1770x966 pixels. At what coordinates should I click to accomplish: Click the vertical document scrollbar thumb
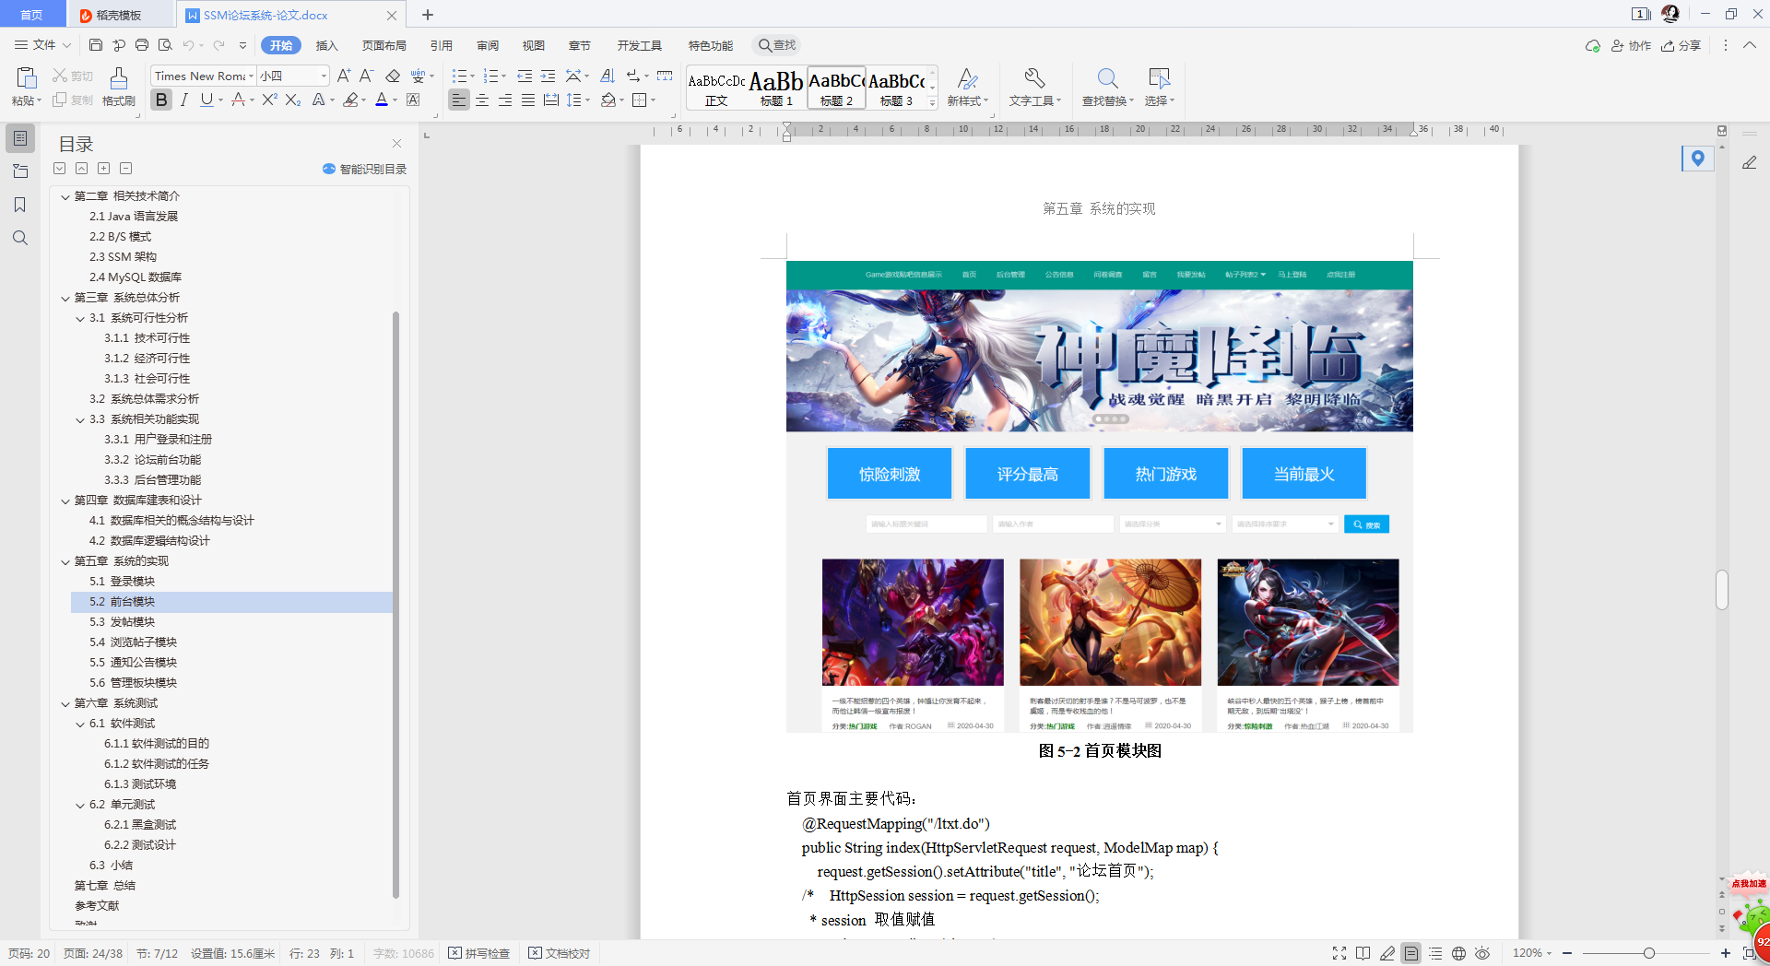(x=1721, y=590)
